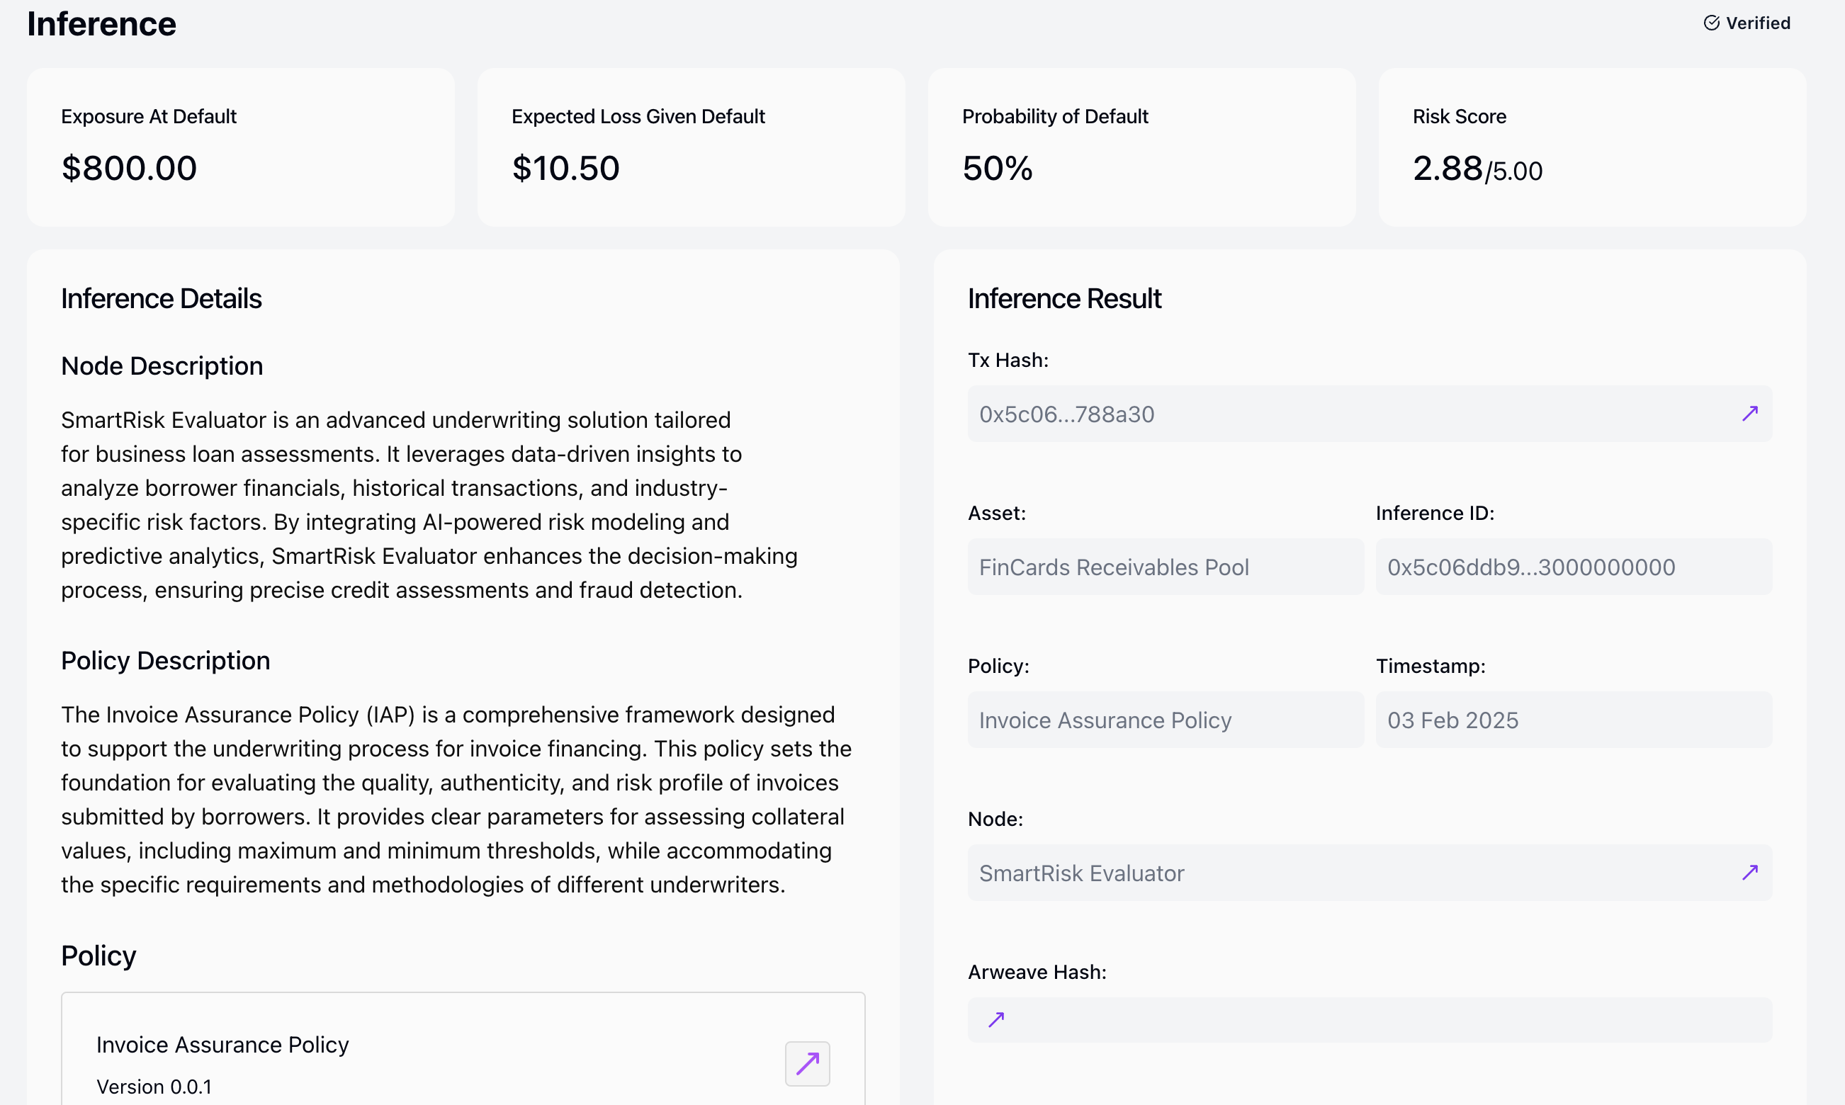Click the Policy Description heading
The image size is (1845, 1105).
pos(165,660)
